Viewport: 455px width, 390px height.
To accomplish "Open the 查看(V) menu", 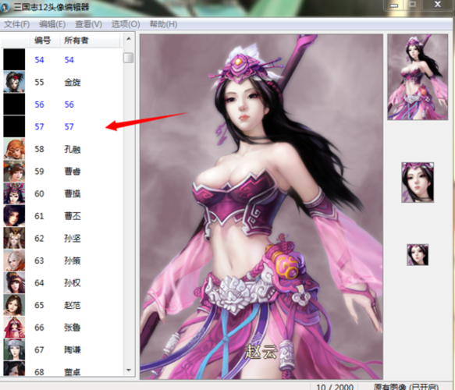I will (x=88, y=24).
